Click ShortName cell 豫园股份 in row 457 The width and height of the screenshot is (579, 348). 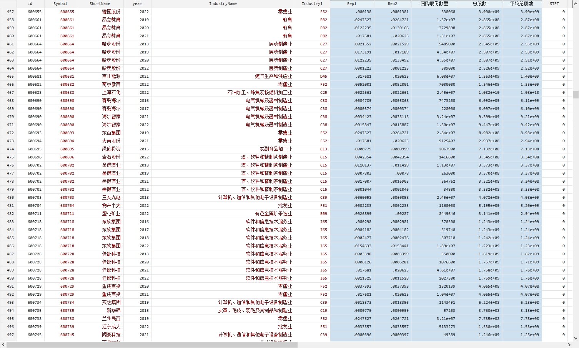click(x=111, y=12)
